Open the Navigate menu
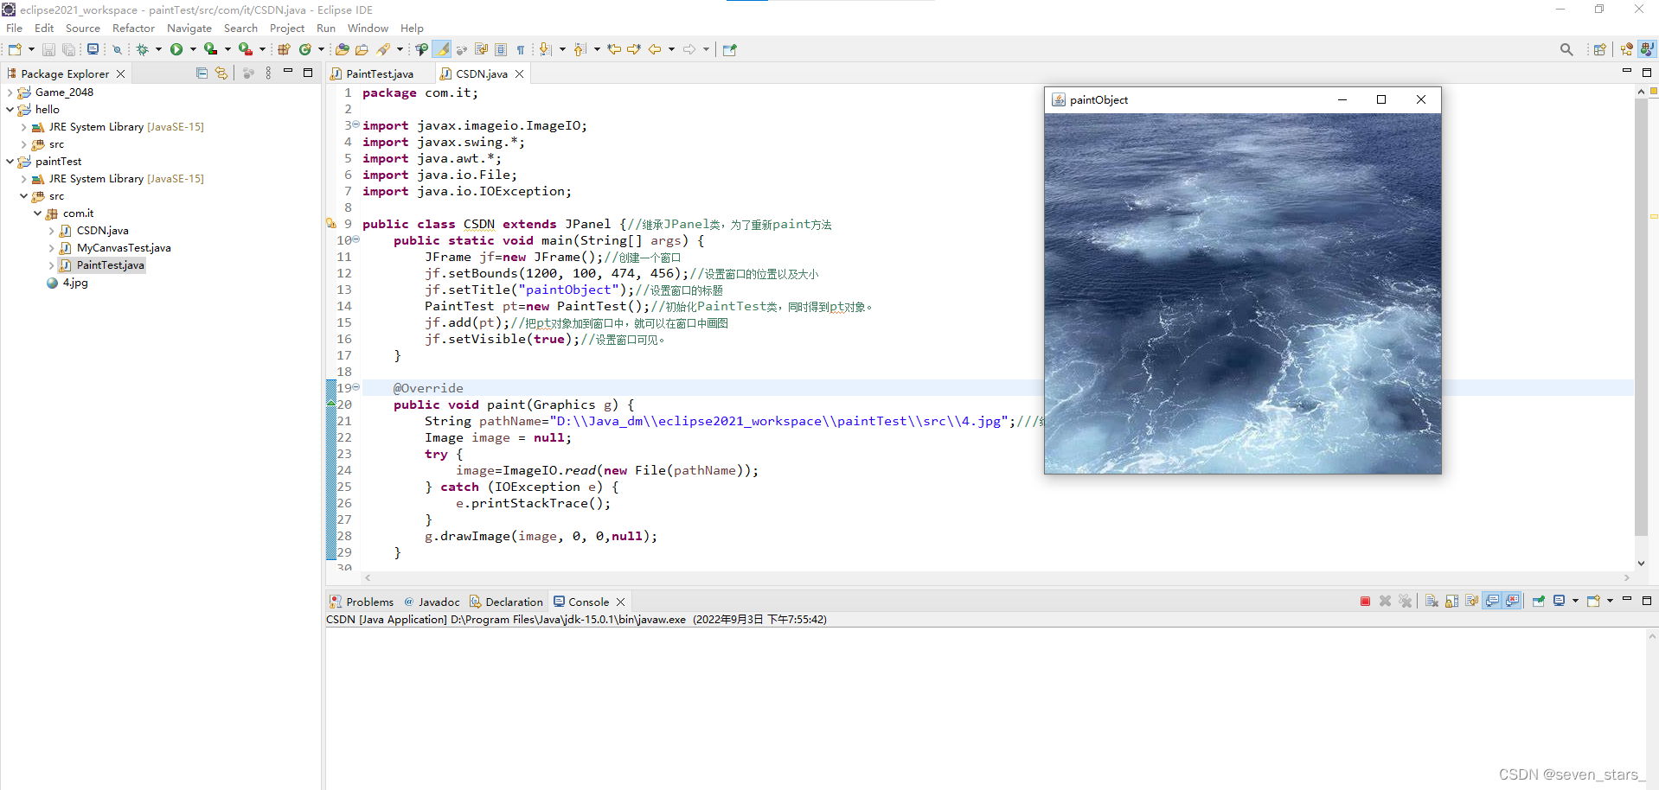The width and height of the screenshot is (1659, 790). coord(189,28)
